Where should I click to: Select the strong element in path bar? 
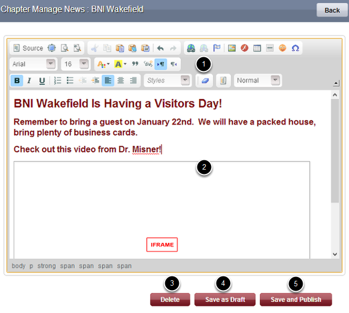46,266
